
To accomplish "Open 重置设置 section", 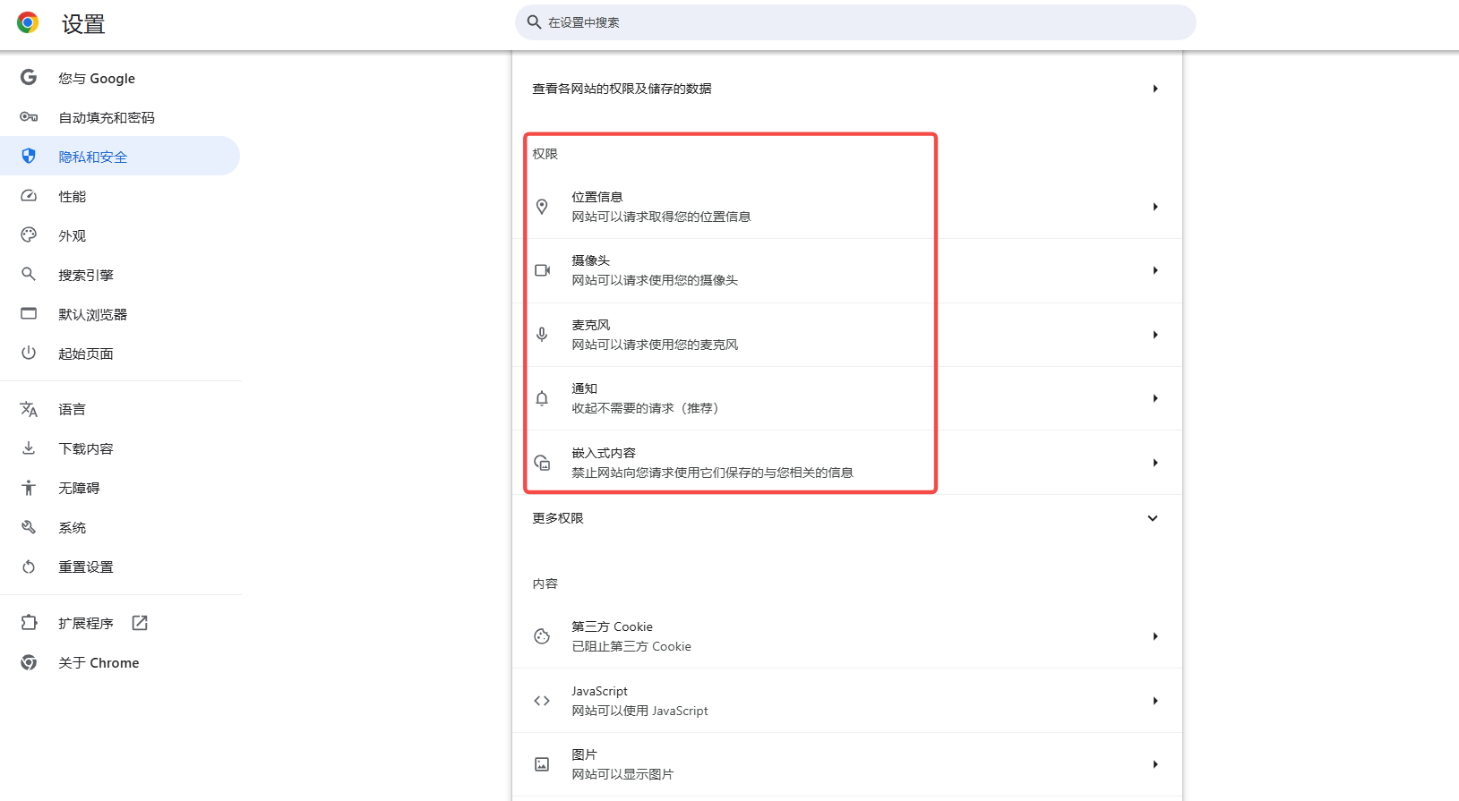I will click(120, 567).
